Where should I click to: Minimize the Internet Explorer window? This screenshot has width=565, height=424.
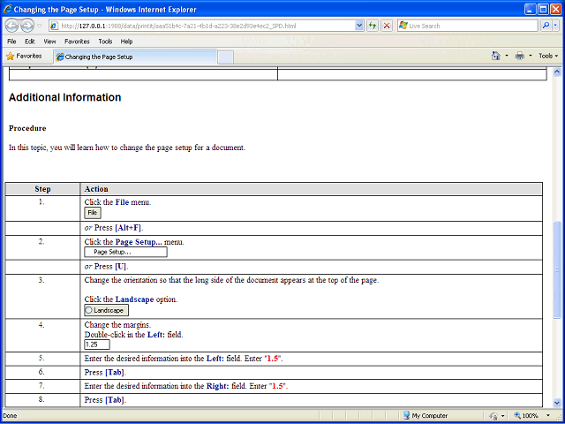click(530, 10)
